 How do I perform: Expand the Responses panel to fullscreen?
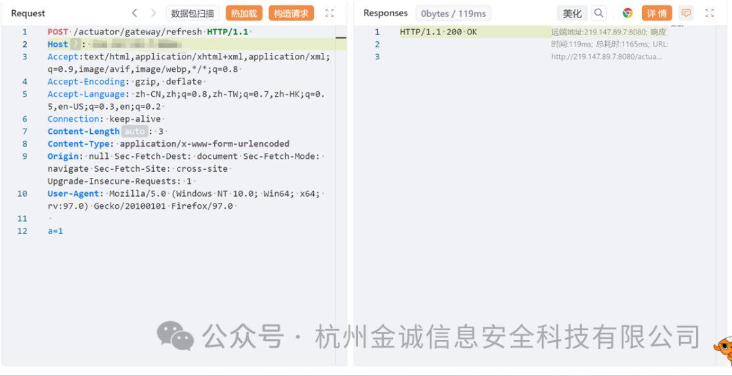click(x=710, y=13)
